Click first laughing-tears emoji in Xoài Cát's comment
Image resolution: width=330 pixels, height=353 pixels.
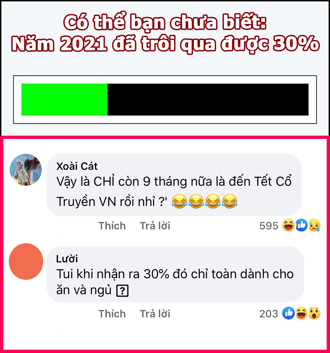(179, 201)
